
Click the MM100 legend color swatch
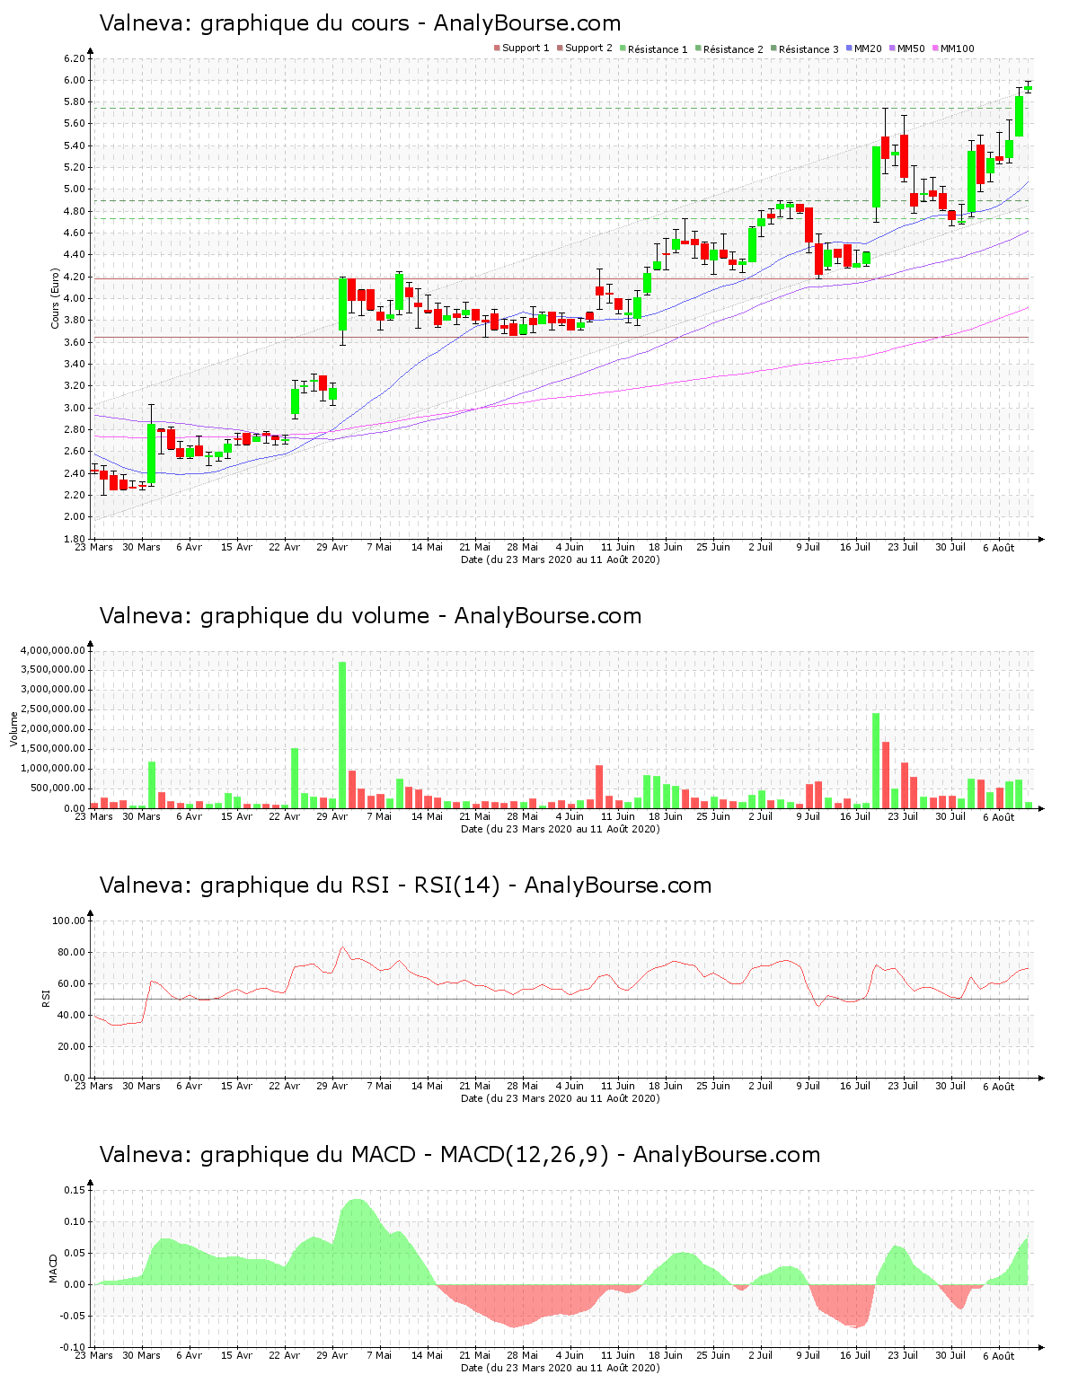click(935, 48)
